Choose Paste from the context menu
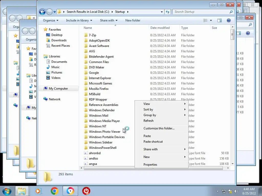This screenshot has width=262, height=196. [x=162, y=136]
